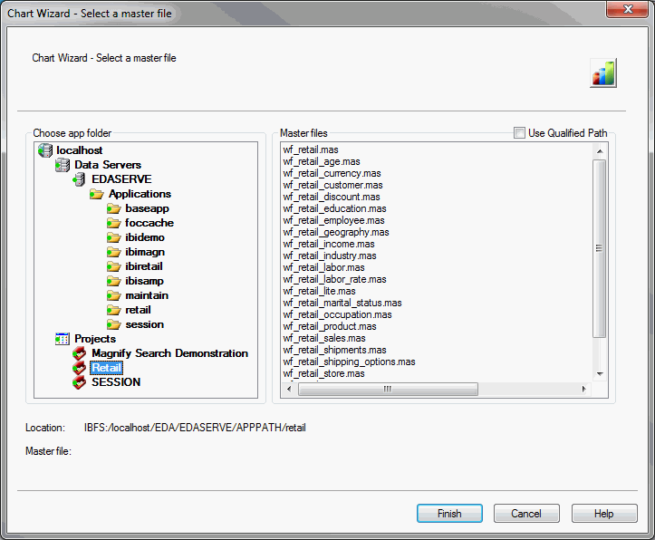Screen dimensions: 655x540
Task: Choose the ibimagn app folder
Action: [x=145, y=252]
